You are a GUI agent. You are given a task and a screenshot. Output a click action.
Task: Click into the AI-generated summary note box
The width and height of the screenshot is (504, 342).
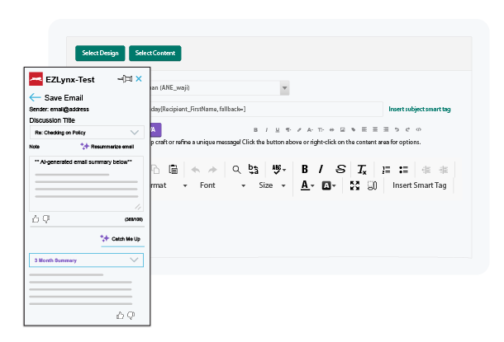point(86,184)
